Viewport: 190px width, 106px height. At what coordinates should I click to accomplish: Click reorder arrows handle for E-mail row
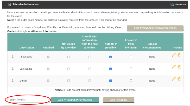coord(13,81)
